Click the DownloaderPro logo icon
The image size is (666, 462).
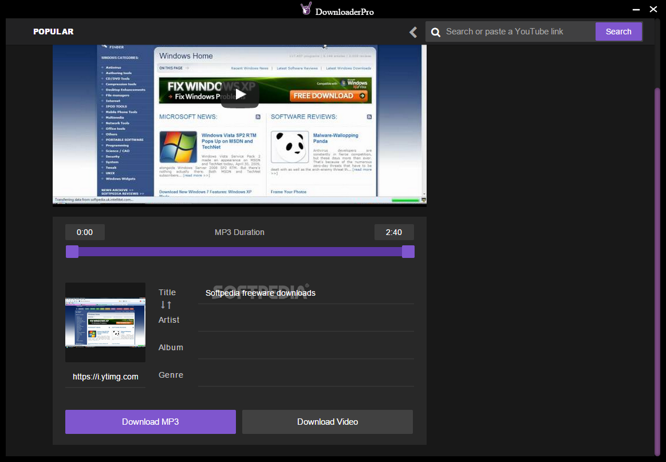(306, 9)
